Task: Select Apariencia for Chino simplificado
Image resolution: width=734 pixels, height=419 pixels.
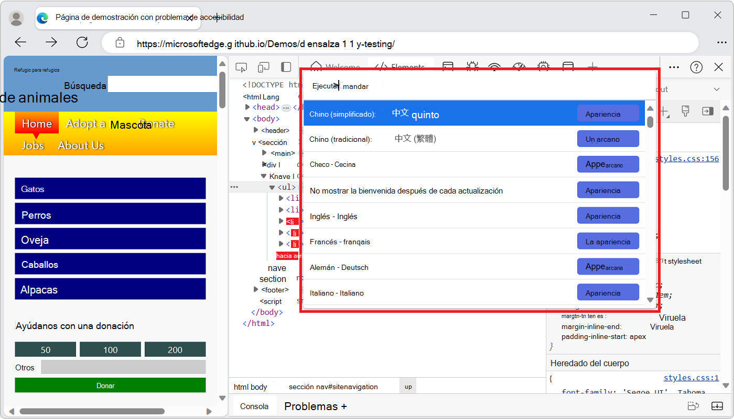Action: pyautogui.click(x=608, y=112)
